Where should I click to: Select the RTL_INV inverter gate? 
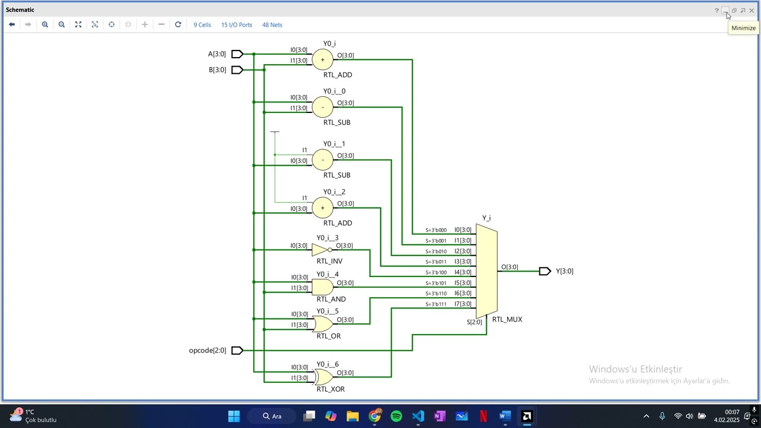[x=322, y=250]
